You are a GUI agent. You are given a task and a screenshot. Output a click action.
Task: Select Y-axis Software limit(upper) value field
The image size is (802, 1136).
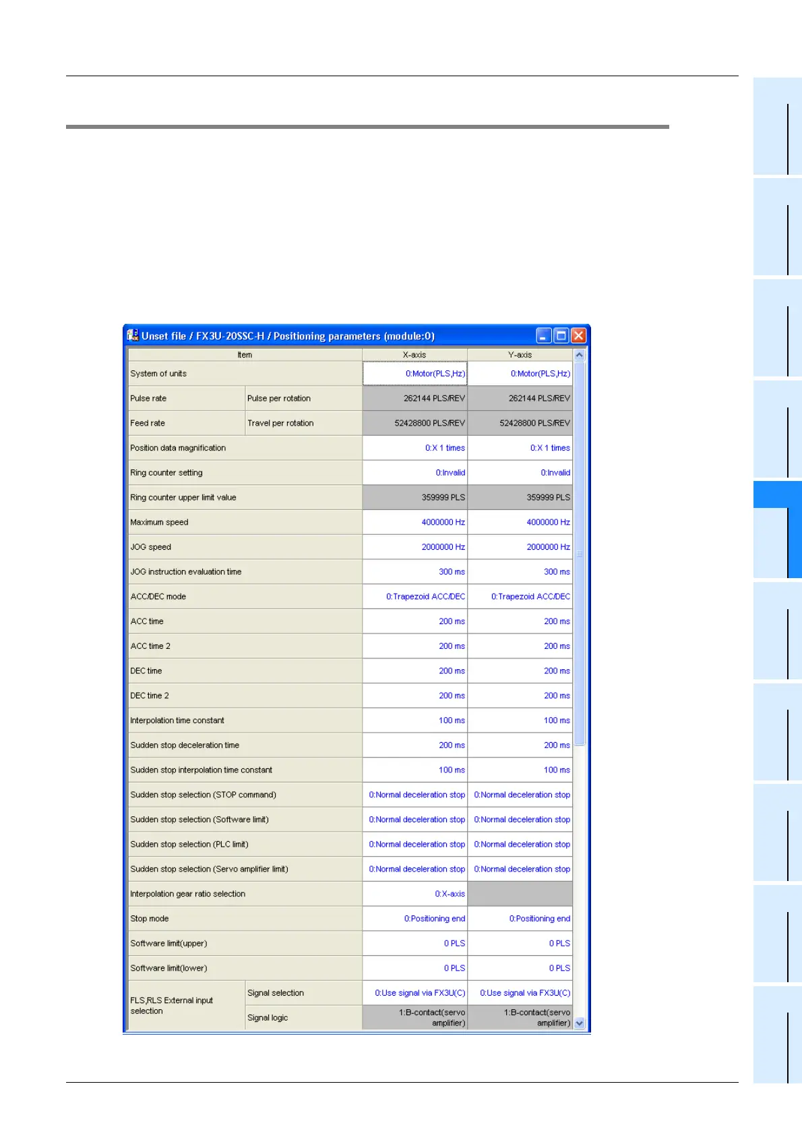pyautogui.click(x=520, y=944)
